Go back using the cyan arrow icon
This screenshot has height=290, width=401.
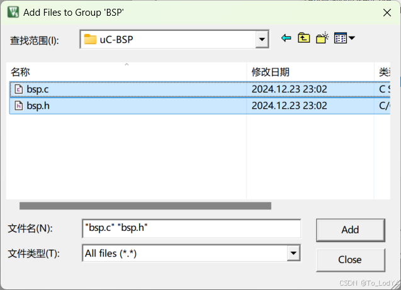tap(286, 38)
